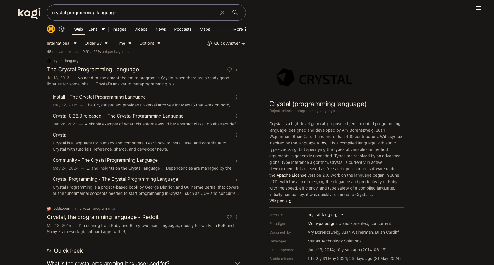Click inside the search input field
The width and height of the screenshot is (494, 265).
[x=132, y=13]
